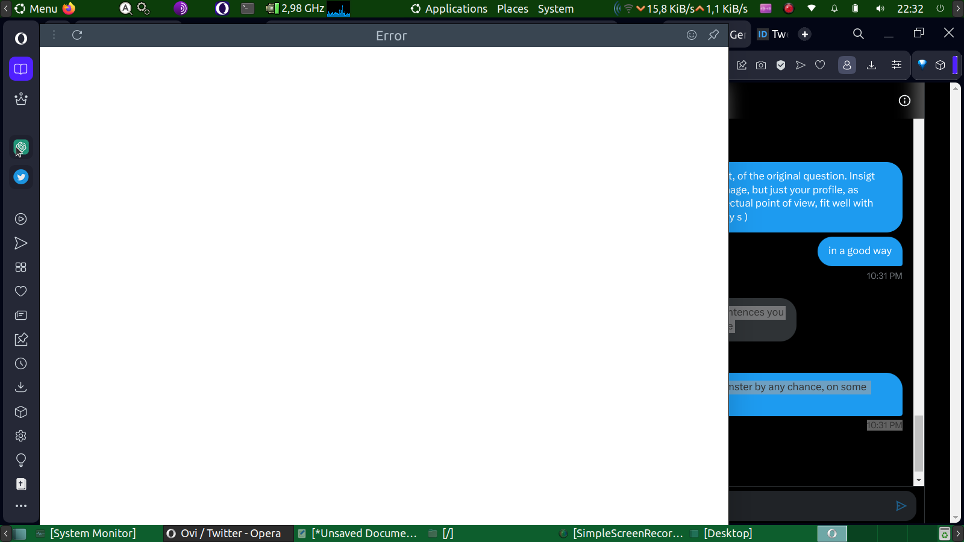The width and height of the screenshot is (964, 542).
Task: Open Speed Dial grid in sidebar
Action: [21, 267]
